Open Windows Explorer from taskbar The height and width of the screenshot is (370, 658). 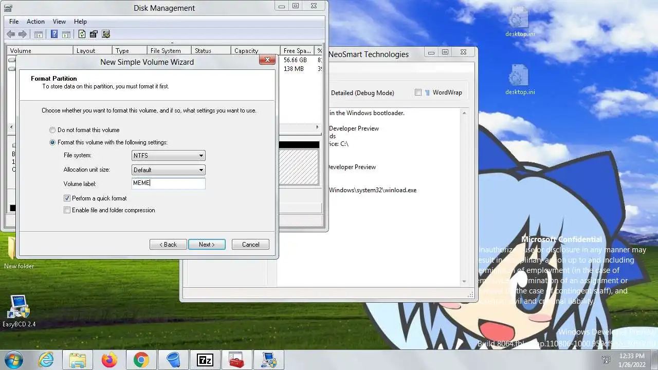pos(78,360)
